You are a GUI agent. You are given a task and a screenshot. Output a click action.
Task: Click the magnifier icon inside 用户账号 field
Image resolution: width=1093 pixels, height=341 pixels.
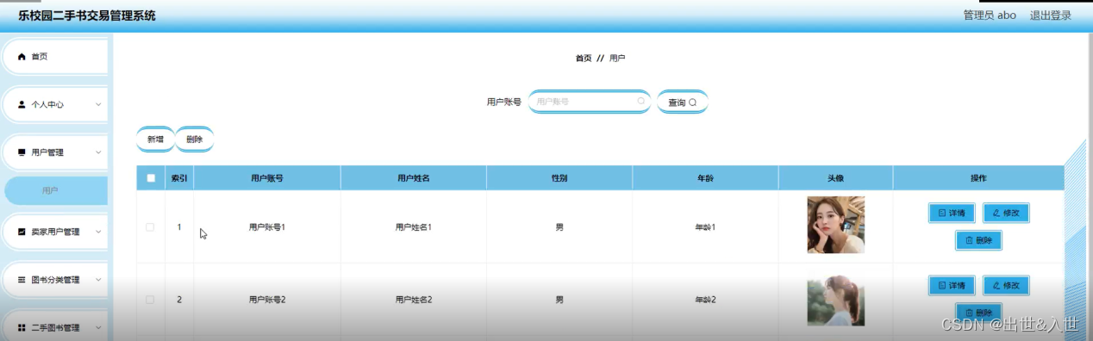pos(640,102)
